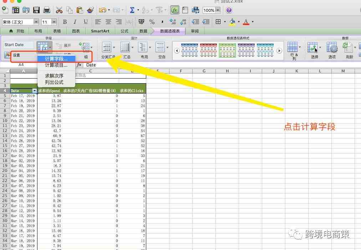Open the media browser icon
Image resolution: width=361 pixels, height=250 pixels.
(x=195, y=10)
